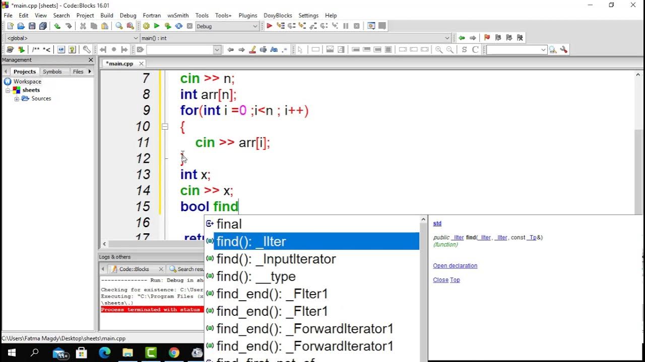Screen dimensions: 645x362
Task: Click the 'Open declaration' link
Action: click(x=455, y=265)
